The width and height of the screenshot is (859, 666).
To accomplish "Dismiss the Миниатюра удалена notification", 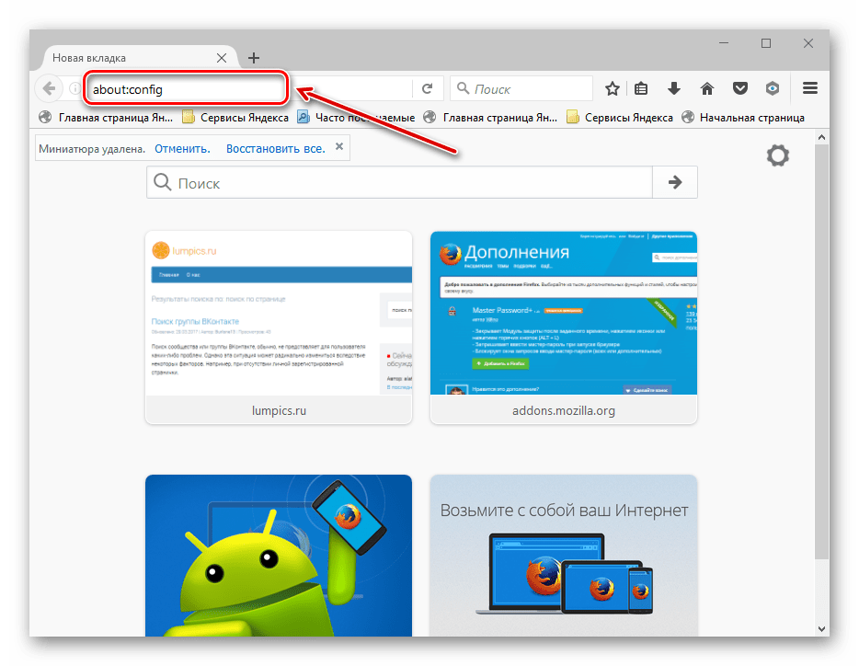I will click(x=339, y=146).
